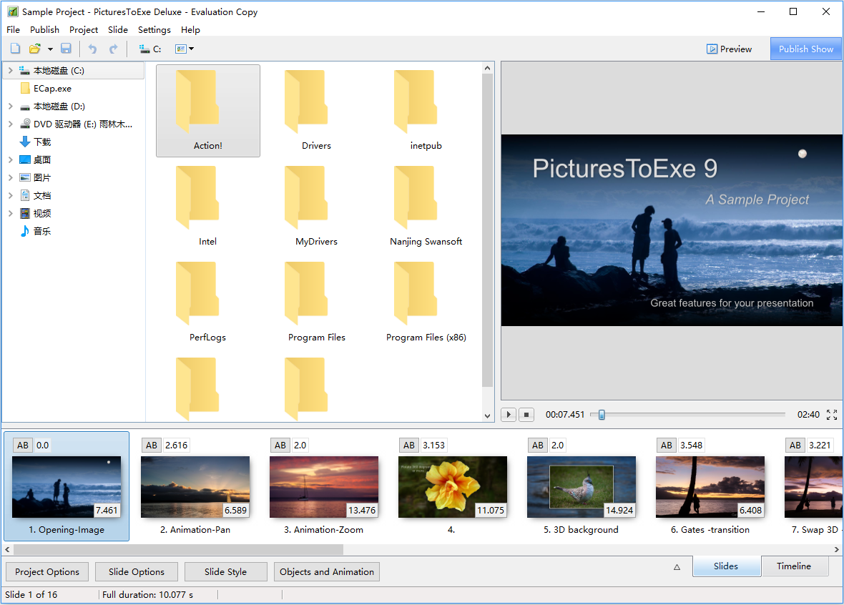Image resolution: width=844 pixels, height=605 pixels.
Task: Click the Objects and Animation button
Action: [x=327, y=571]
